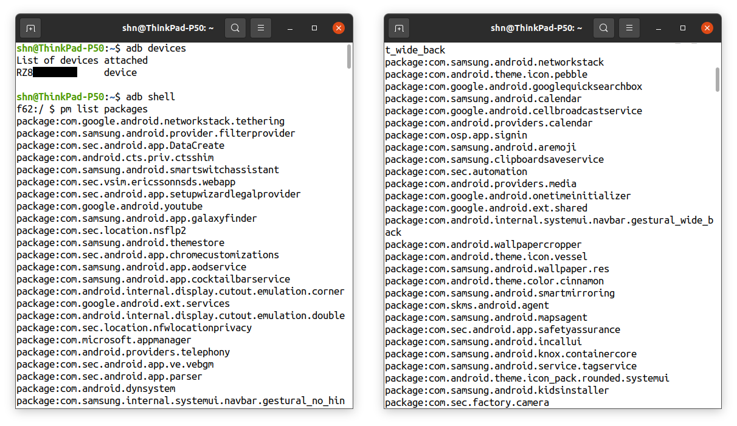
Task: Click the com.android.providers.telephony line
Action: pyautogui.click(x=123, y=352)
